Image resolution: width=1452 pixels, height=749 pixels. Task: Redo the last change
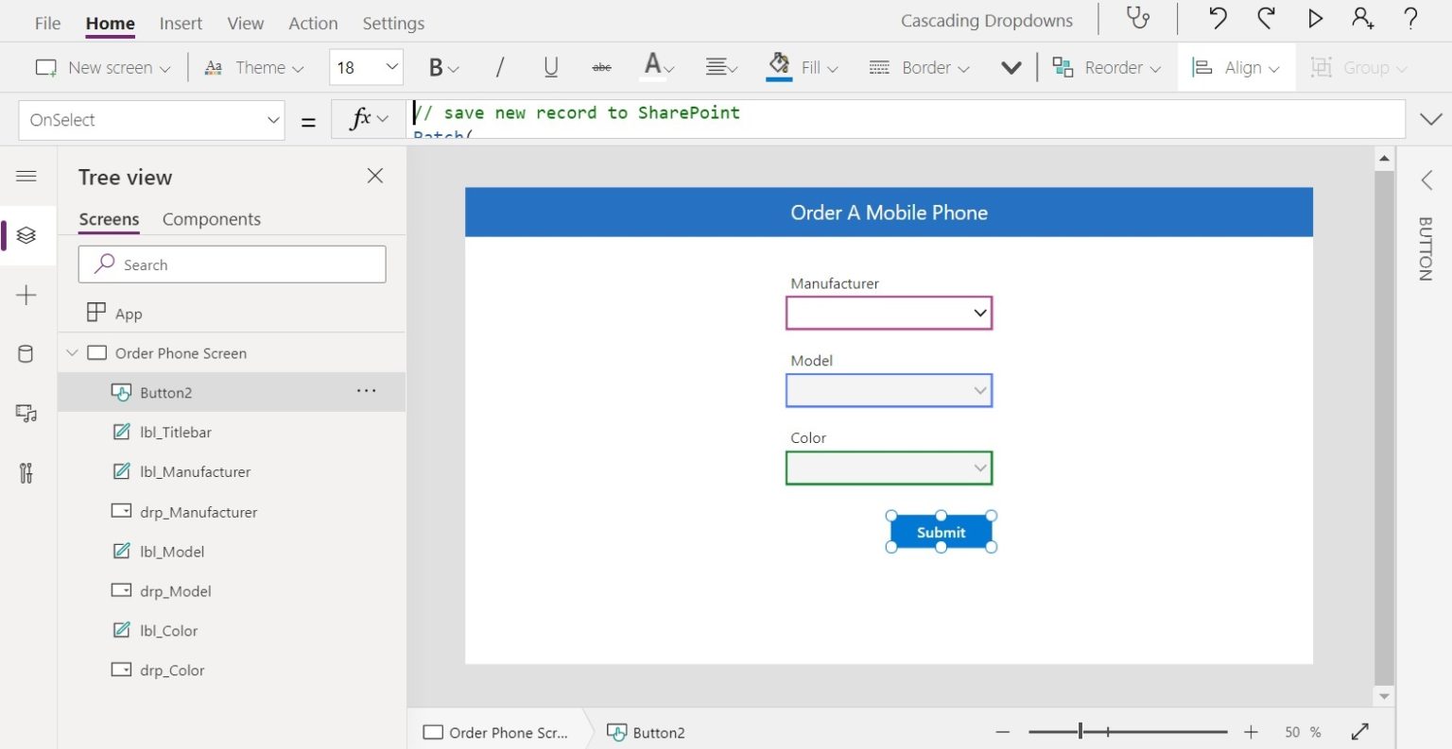(x=1267, y=19)
